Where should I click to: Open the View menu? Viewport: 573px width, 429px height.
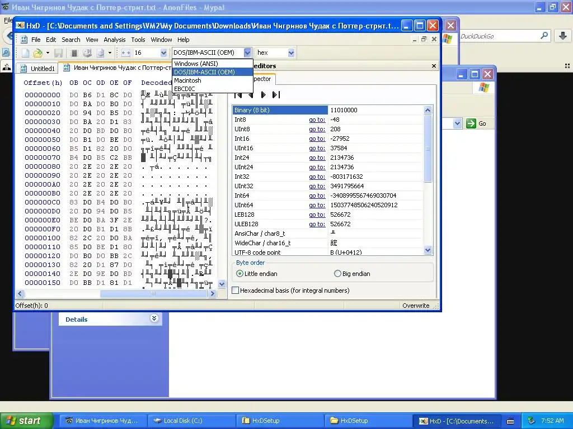coord(92,40)
